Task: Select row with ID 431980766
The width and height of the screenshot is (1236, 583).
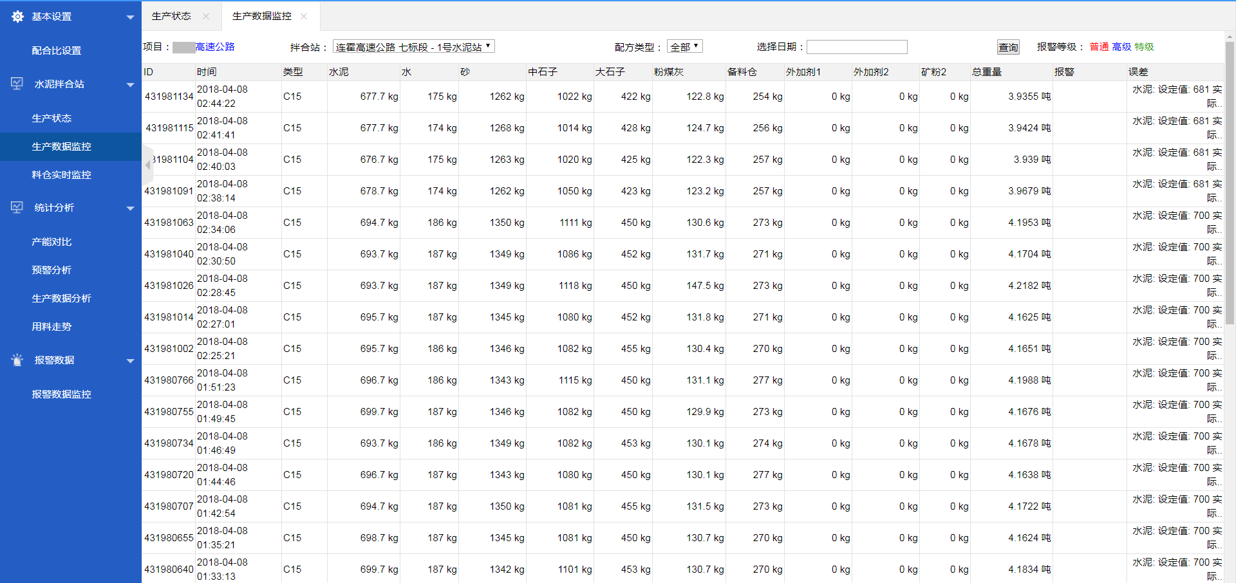Action: [682, 380]
